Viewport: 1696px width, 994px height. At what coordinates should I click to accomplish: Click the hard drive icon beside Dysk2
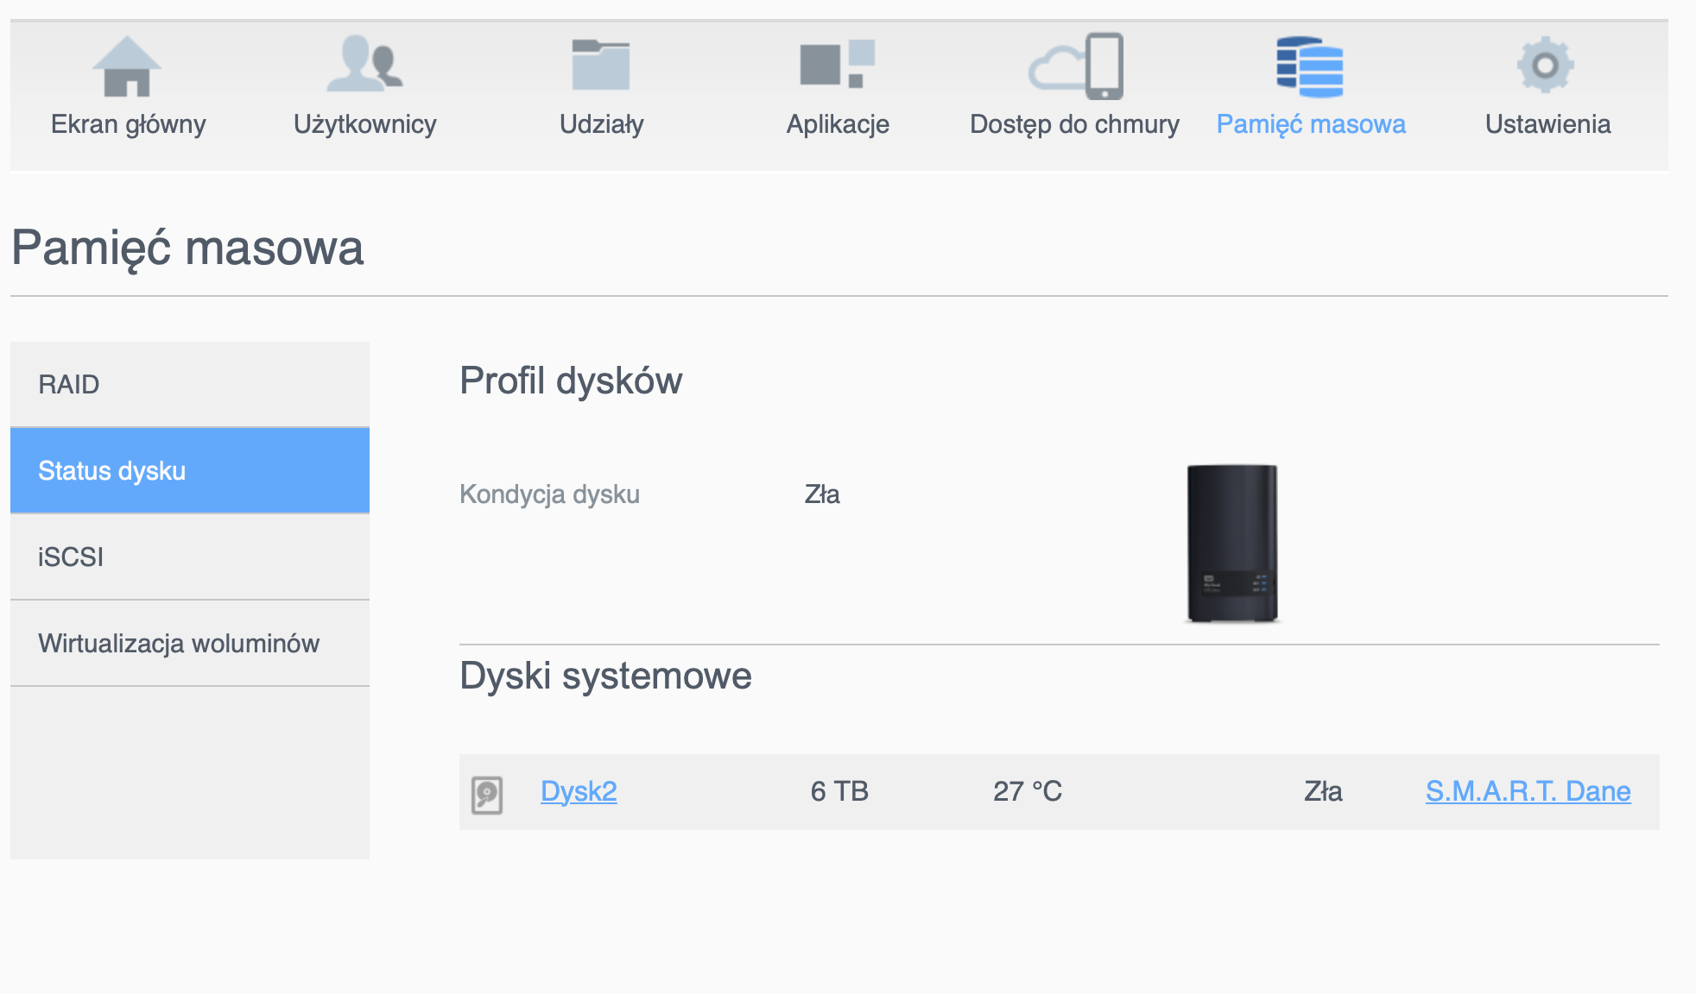point(487,795)
